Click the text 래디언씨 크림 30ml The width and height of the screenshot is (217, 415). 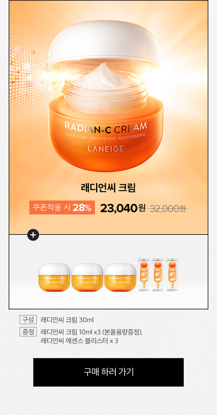(67, 320)
